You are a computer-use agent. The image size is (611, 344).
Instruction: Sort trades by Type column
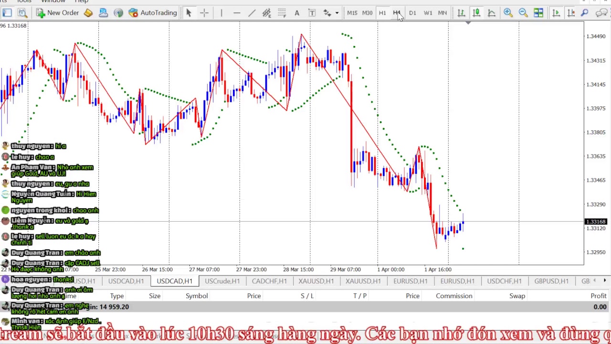(x=117, y=296)
